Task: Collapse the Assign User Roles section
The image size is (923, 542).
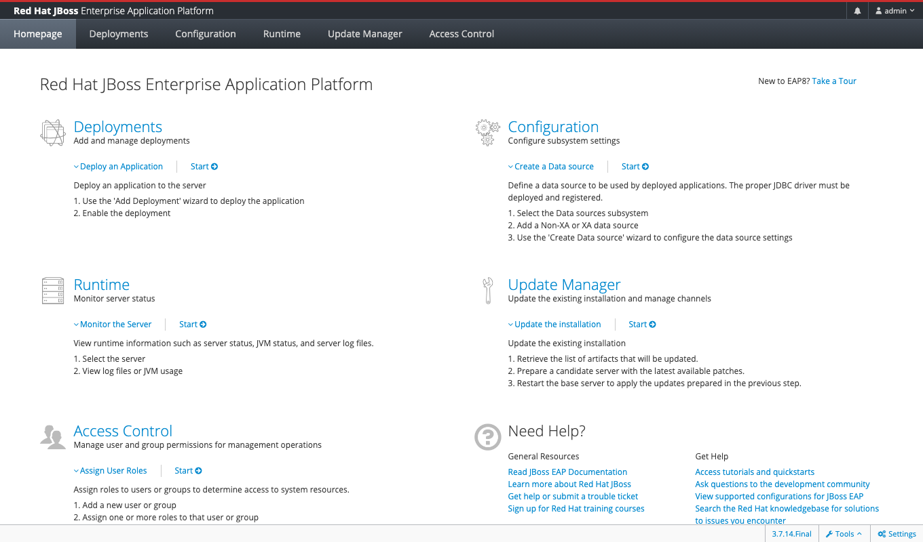Action: pyautogui.click(x=110, y=471)
